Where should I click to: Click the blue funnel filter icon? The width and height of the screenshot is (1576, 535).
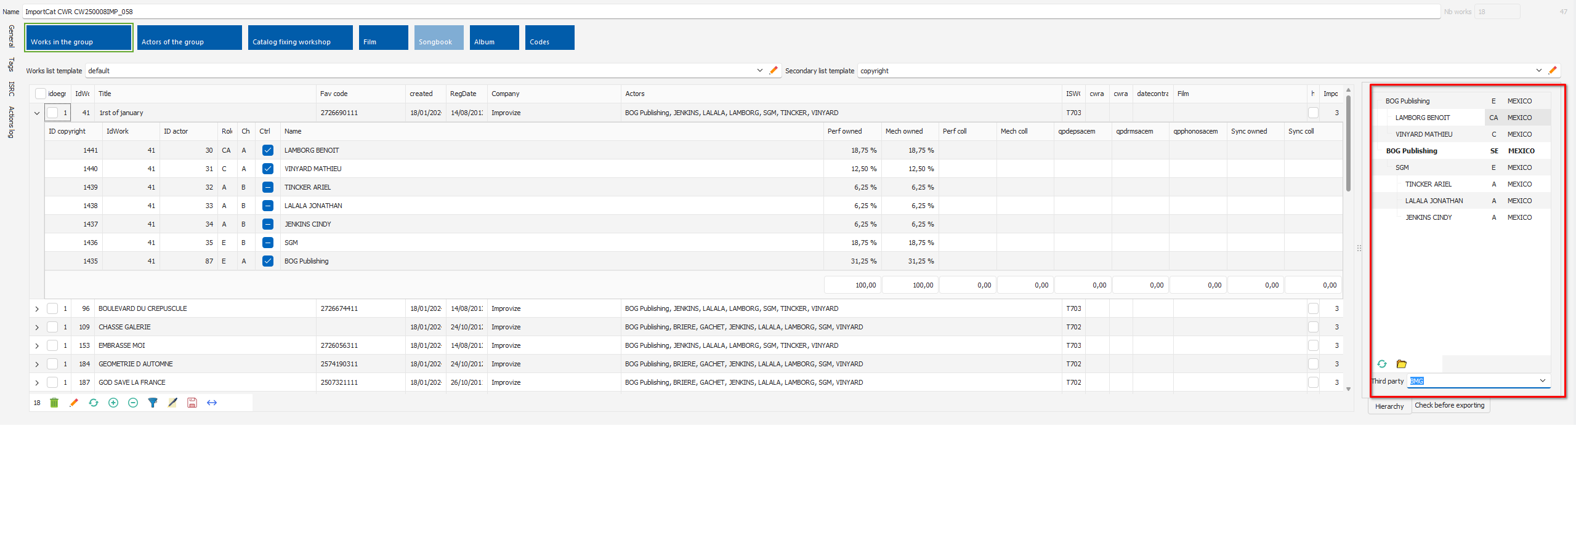(x=153, y=403)
